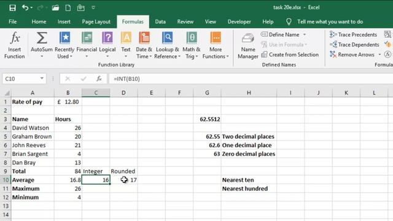Click Create from Selection
Screen dimensions: 393x221
(290, 55)
